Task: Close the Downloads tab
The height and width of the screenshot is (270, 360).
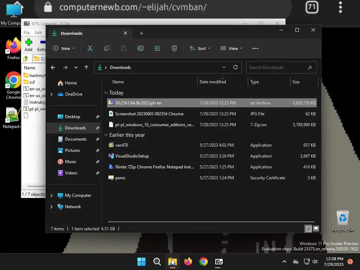Action: click(126, 33)
